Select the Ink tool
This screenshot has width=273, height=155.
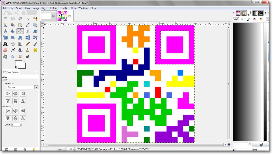20,50
